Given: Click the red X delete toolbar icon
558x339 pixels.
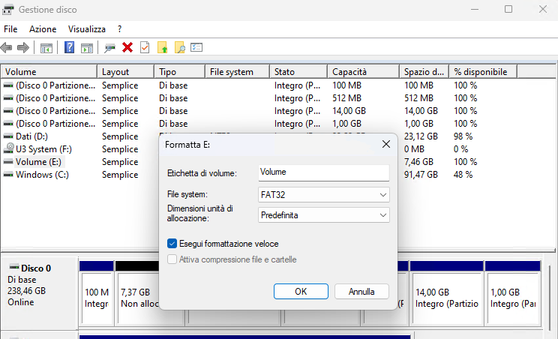Looking at the screenshot, I should pos(127,47).
